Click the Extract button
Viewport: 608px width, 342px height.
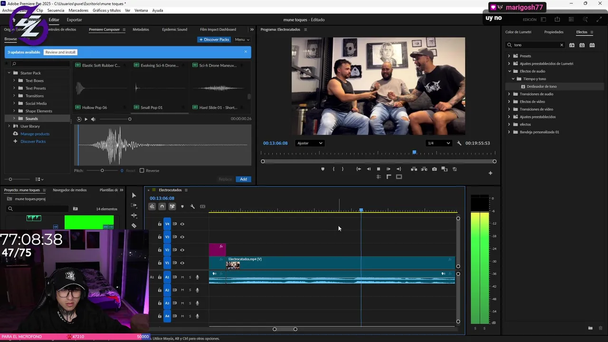[424, 169]
